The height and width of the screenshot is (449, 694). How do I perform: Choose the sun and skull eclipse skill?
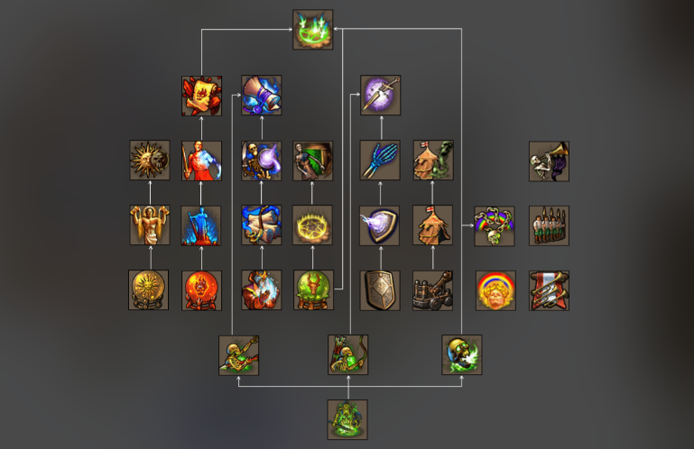[150, 160]
